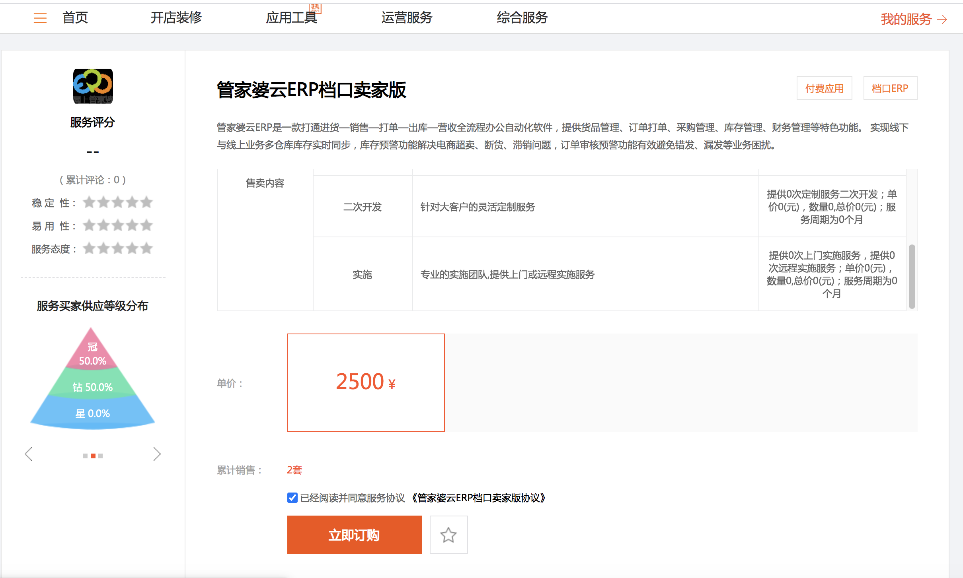963x578 pixels.
Task: Select the 2500¥ price option
Action: 366,382
